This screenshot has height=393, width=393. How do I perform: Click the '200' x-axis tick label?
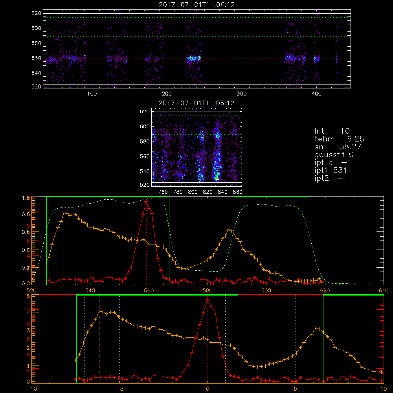pyautogui.click(x=167, y=94)
